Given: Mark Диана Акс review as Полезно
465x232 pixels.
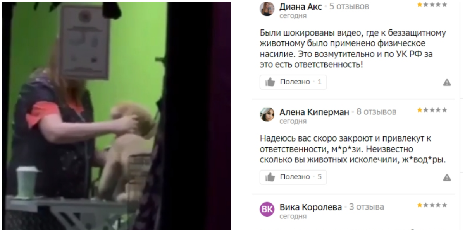Looking at the screenshot, I should click(293, 82).
